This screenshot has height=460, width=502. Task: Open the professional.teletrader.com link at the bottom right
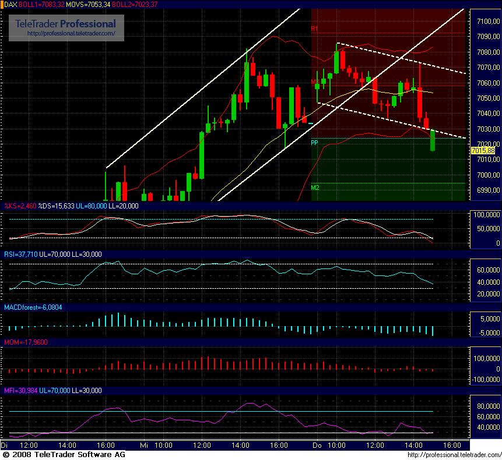pyautogui.click(x=454, y=455)
